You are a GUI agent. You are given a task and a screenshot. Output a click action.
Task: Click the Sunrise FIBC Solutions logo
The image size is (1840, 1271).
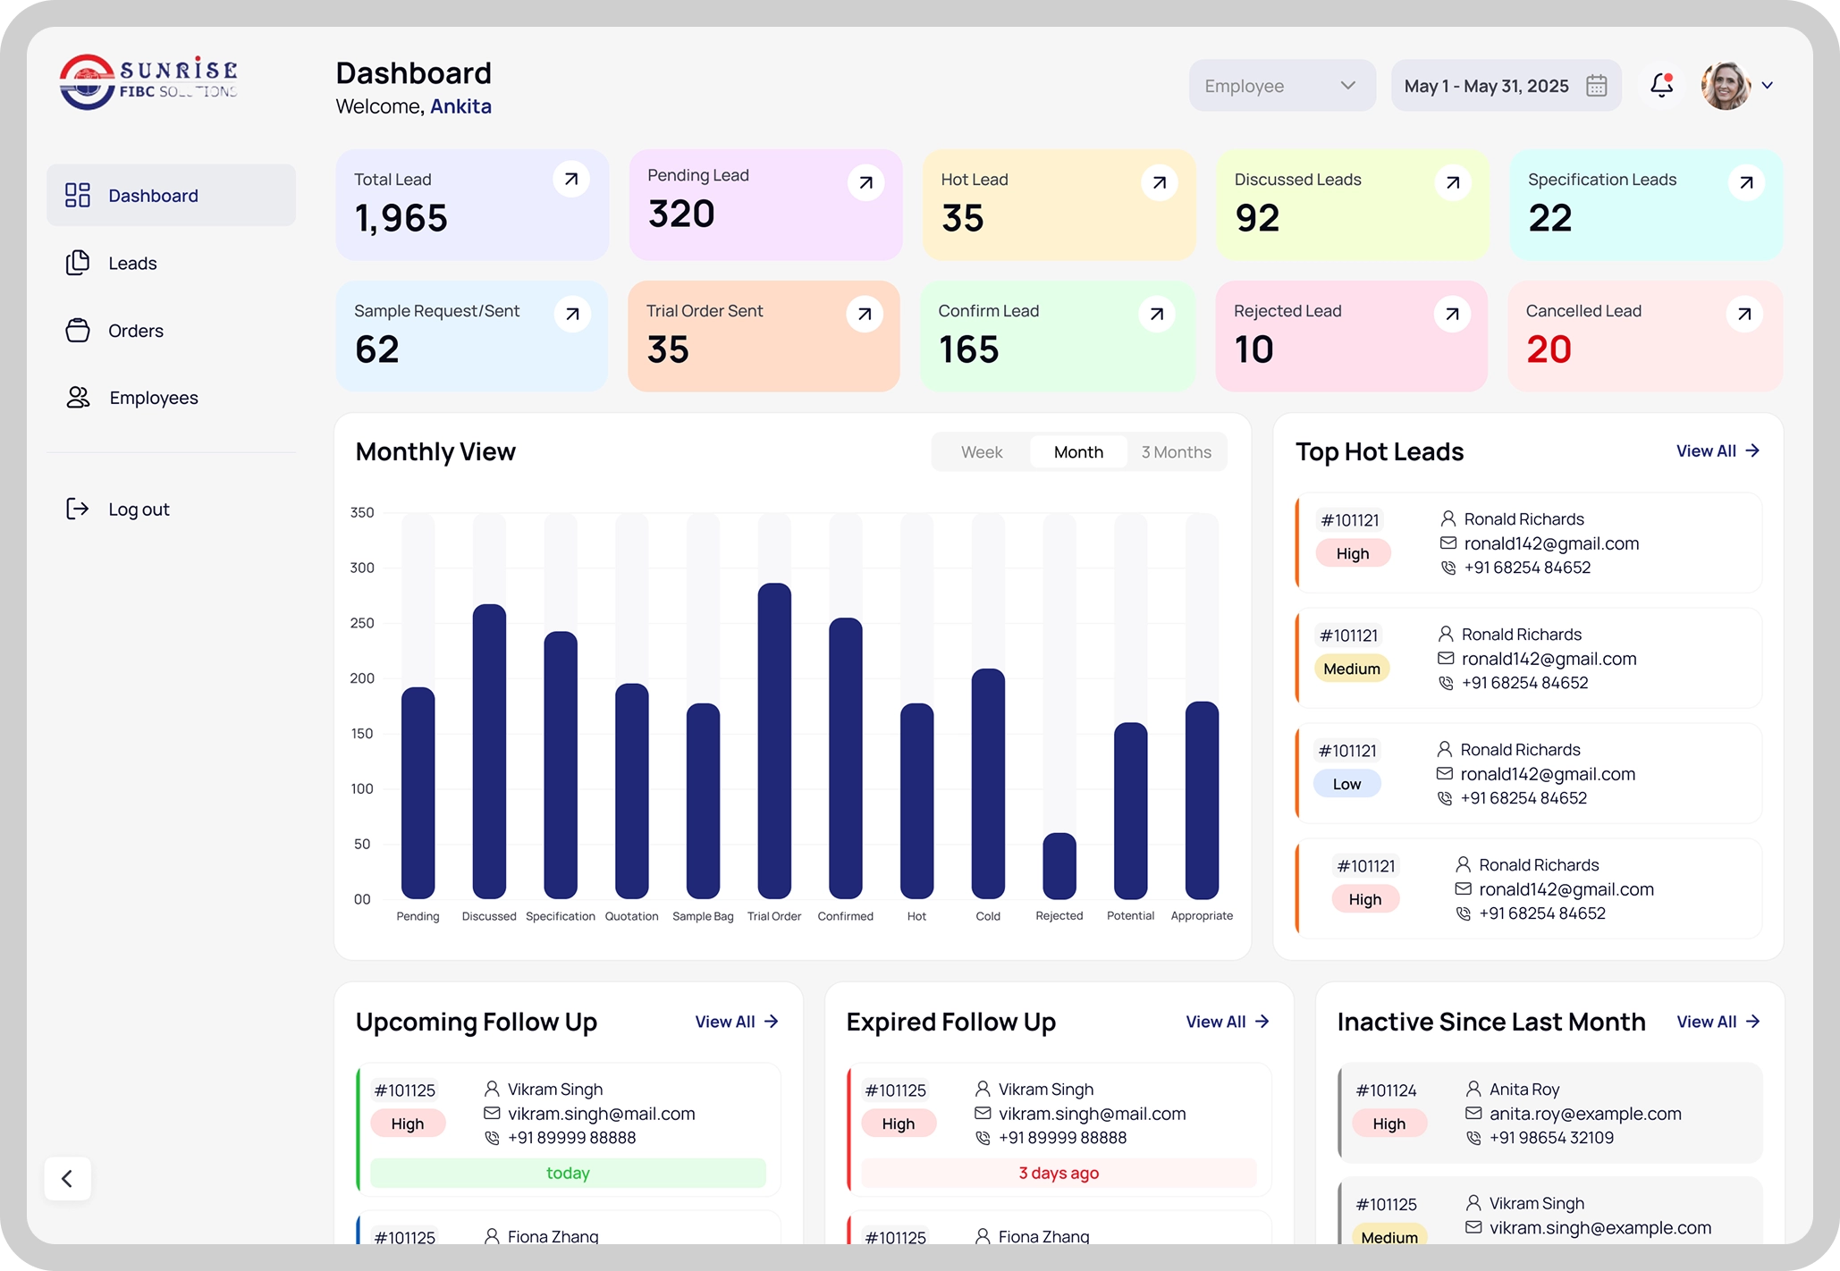point(148,81)
